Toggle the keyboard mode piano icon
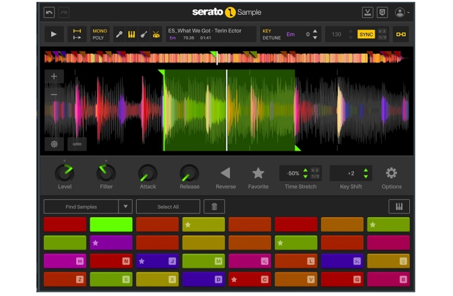 coord(399,207)
